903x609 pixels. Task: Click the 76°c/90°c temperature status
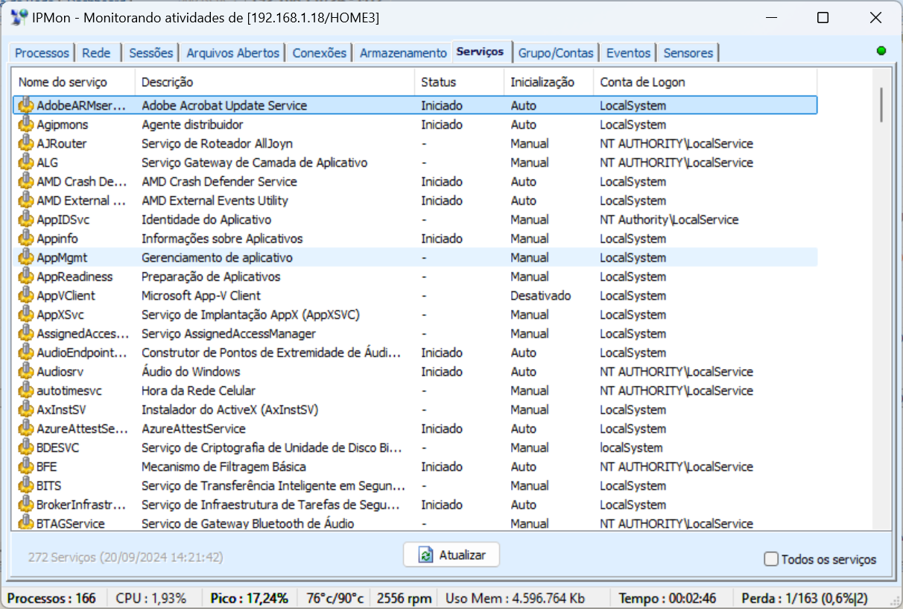point(335,598)
